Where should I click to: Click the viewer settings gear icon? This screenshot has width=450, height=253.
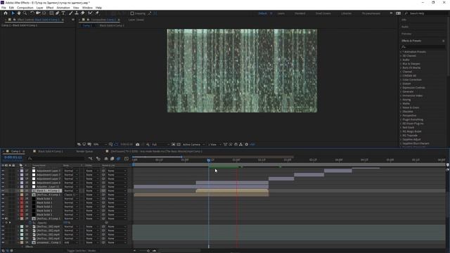[x=246, y=144]
